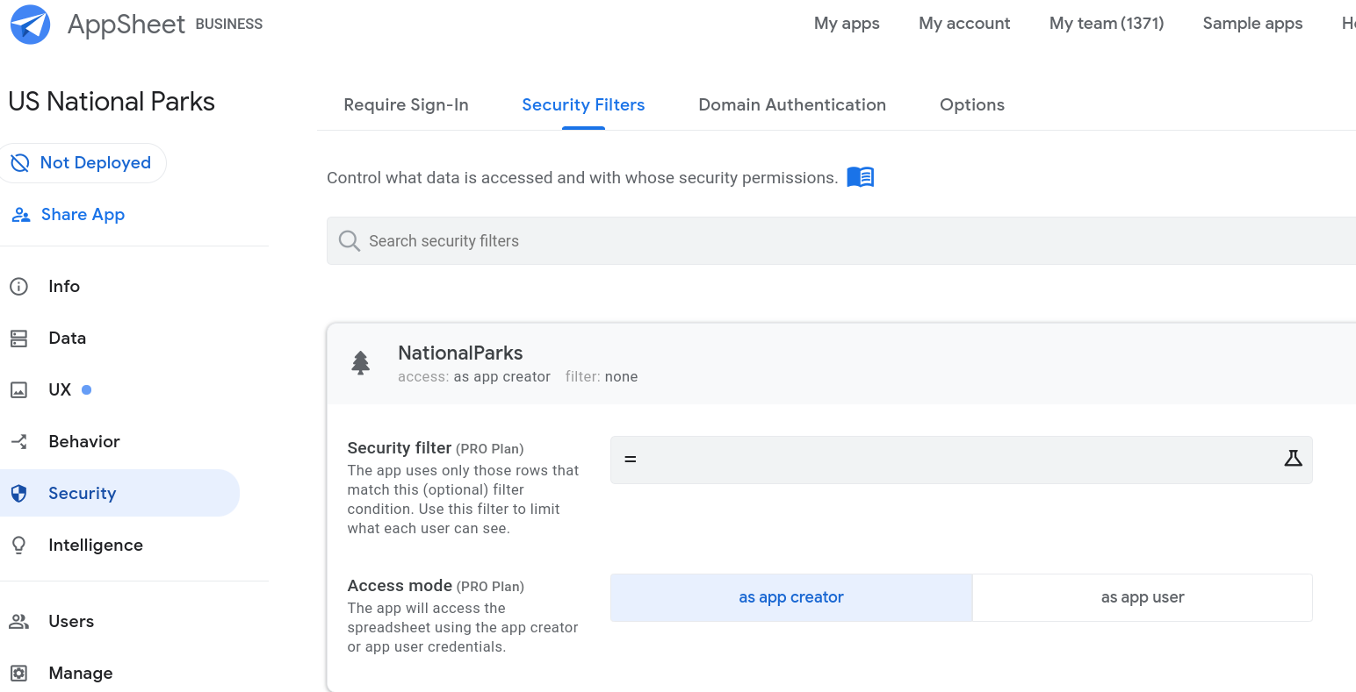Image resolution: width=1356 pixels, height=692 pixels.
Task: Switch access mode to 'as app user'
Action: tap(1142, 597)
